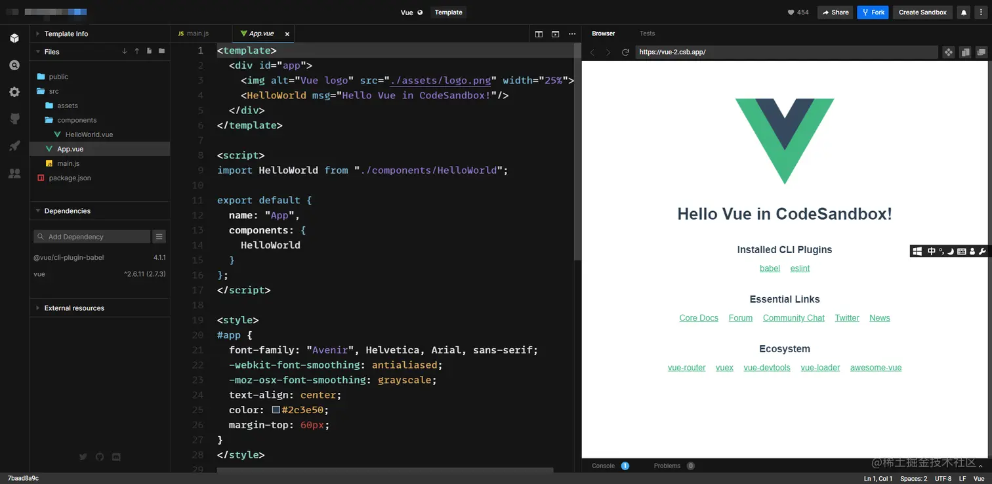Open main.js in the file tree
Viewport: 992px width, 484px height.
coord(100,163)
